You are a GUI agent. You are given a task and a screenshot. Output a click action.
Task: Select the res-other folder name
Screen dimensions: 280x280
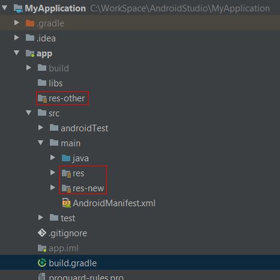coord(67,98)
